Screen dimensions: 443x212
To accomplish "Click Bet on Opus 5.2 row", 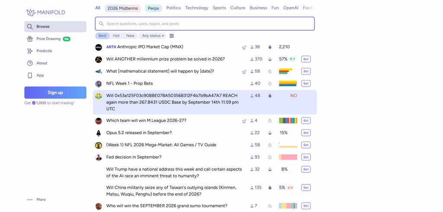I will click(x=306, y=132).
